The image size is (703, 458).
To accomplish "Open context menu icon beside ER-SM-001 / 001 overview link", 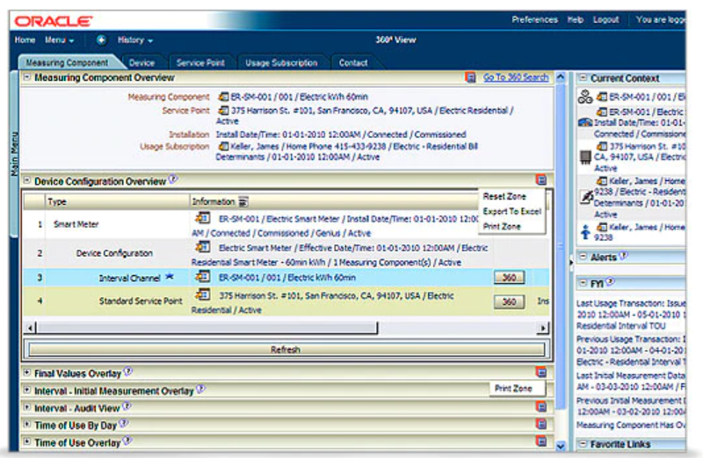I will coord(223,97).
